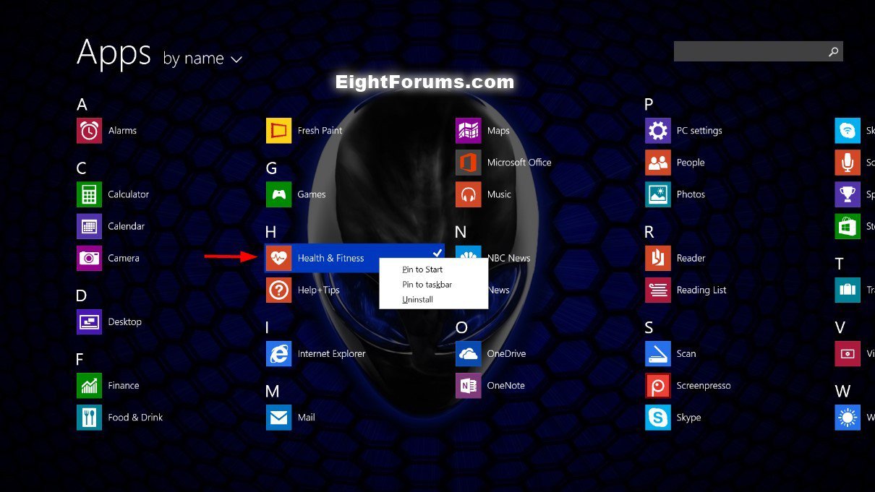Launch the Reading List icon
This screenshot has height=492, width=875.
[657, 290]
